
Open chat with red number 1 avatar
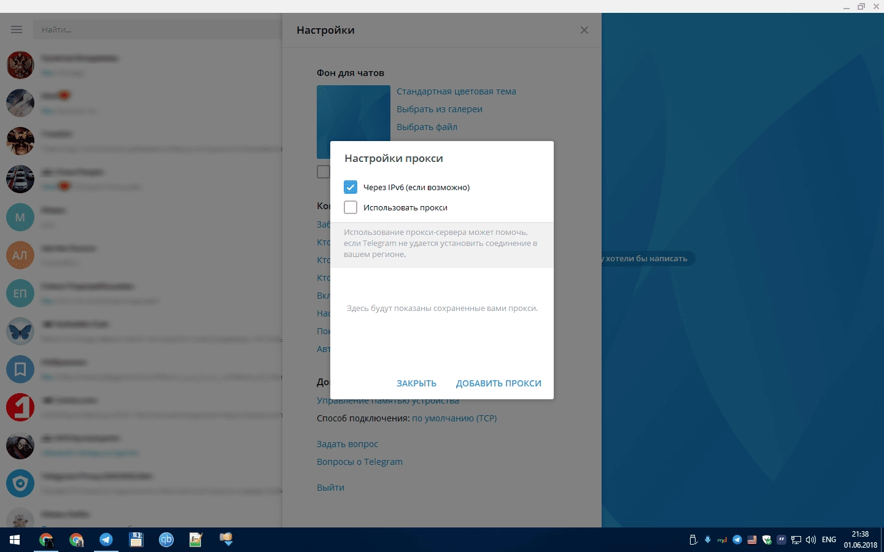pyautogui.click(x=20, y=407)
